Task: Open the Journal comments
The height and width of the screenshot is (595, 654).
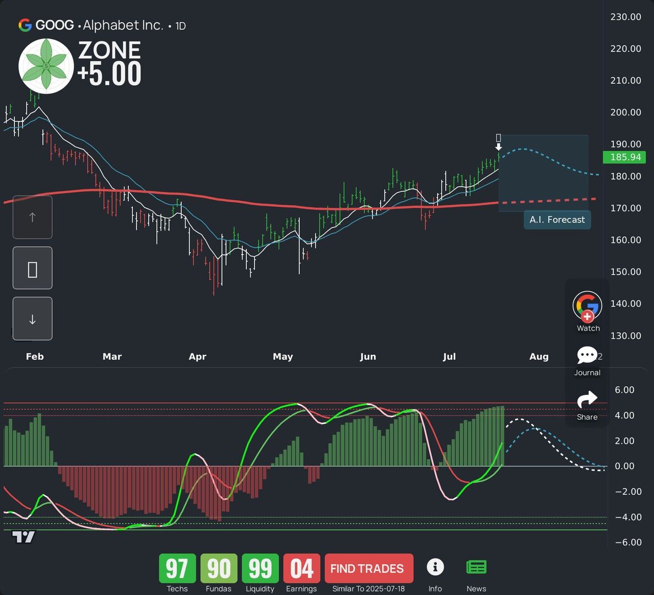Action: tap(587, 361)
